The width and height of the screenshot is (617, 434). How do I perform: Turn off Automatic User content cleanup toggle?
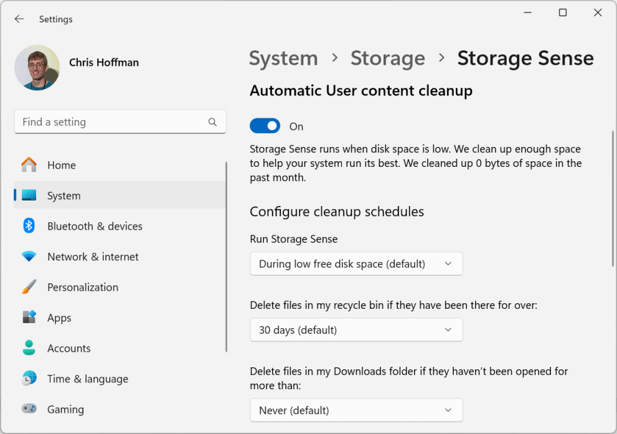click(265, 126)
